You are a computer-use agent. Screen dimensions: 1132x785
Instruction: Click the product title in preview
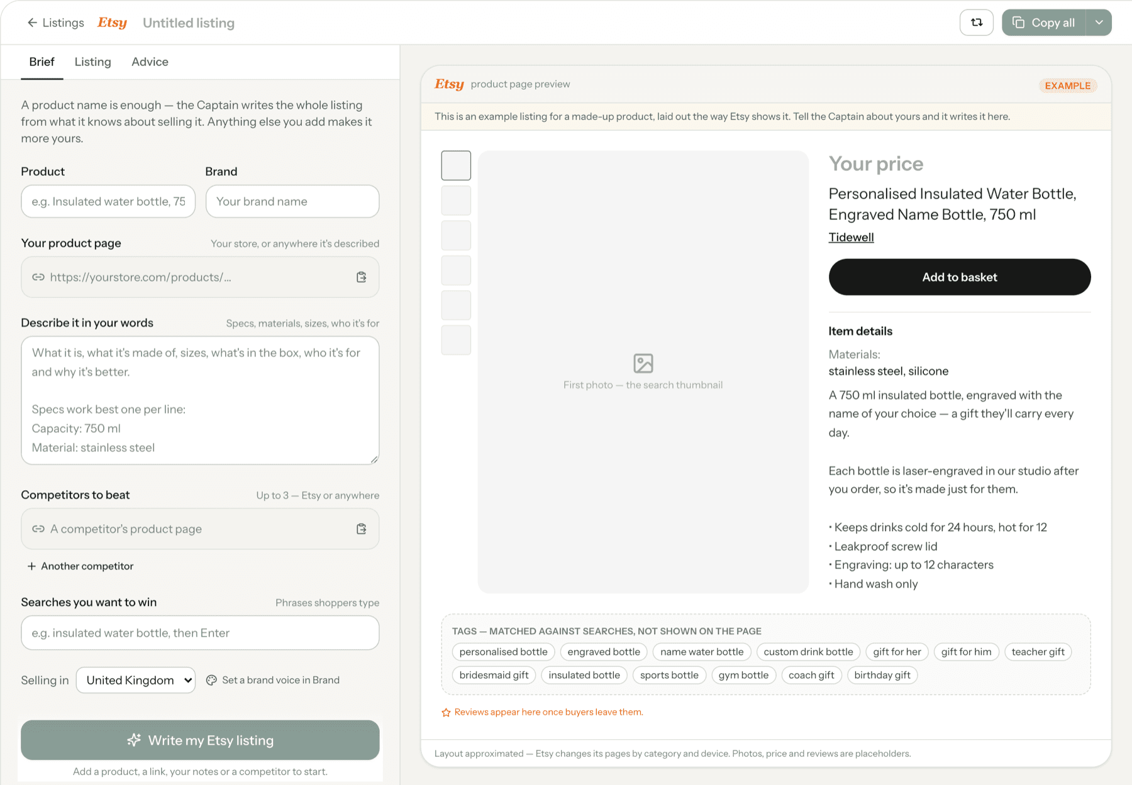[952, 204]
